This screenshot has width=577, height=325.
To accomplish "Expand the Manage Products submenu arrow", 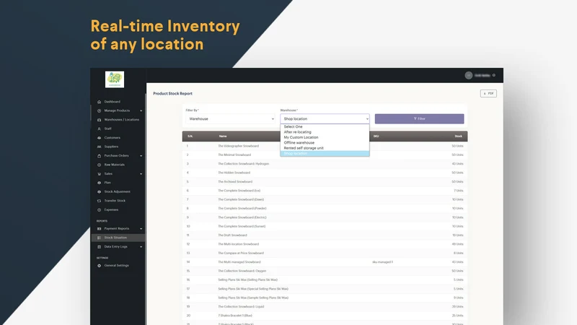I will pos(141,110).
